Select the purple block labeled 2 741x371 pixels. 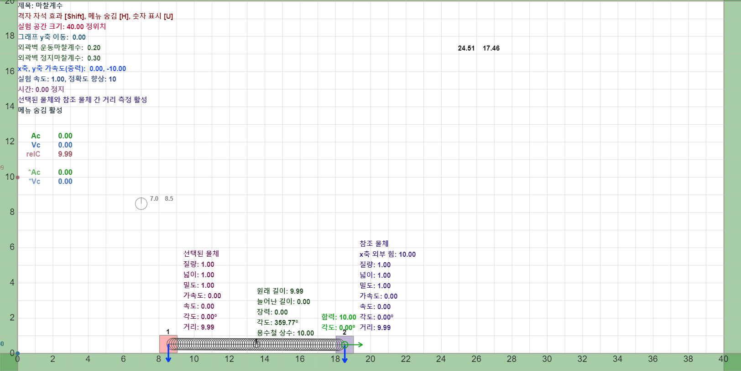(344, 345)
